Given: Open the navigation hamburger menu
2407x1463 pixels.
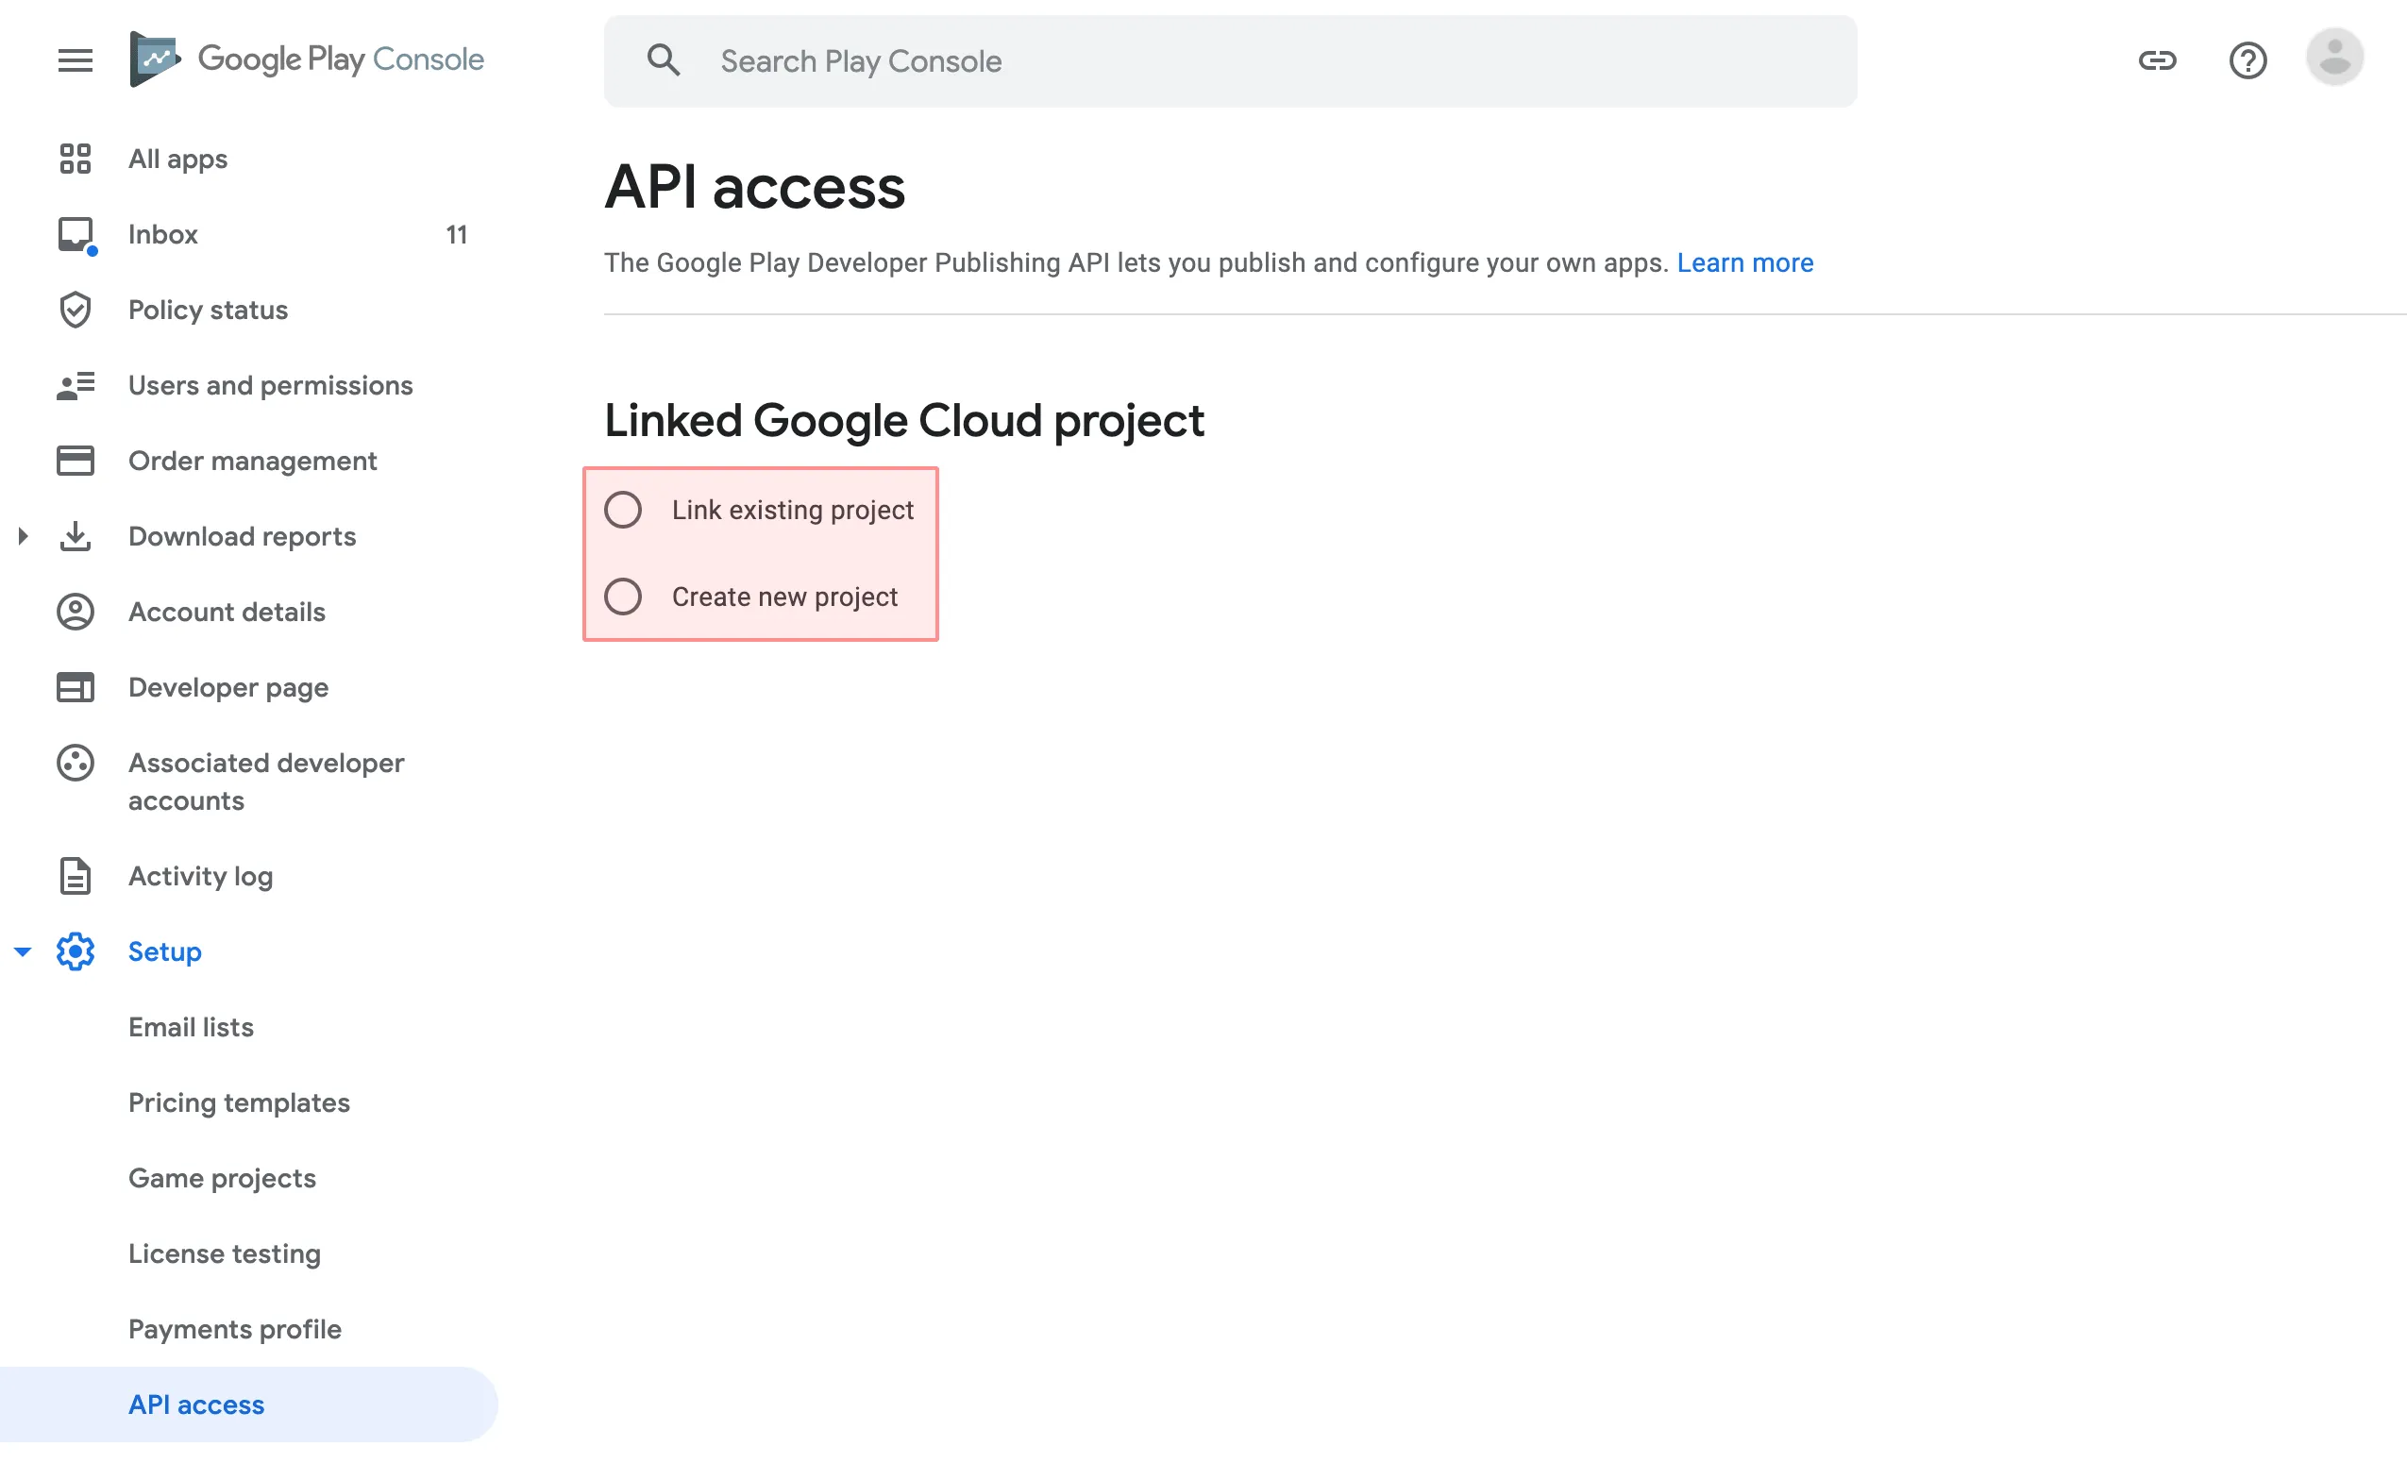Looking at the screenshot, I should point(75,59).
